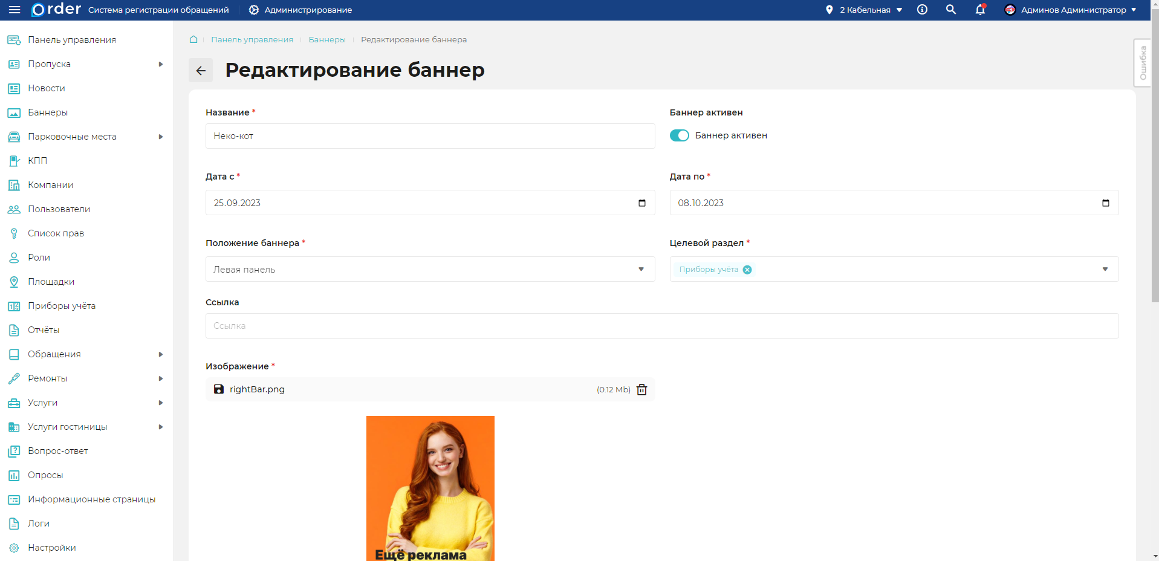Open notifications bell icon
This screenshot has height=561, width=1159.
(980, 10)
